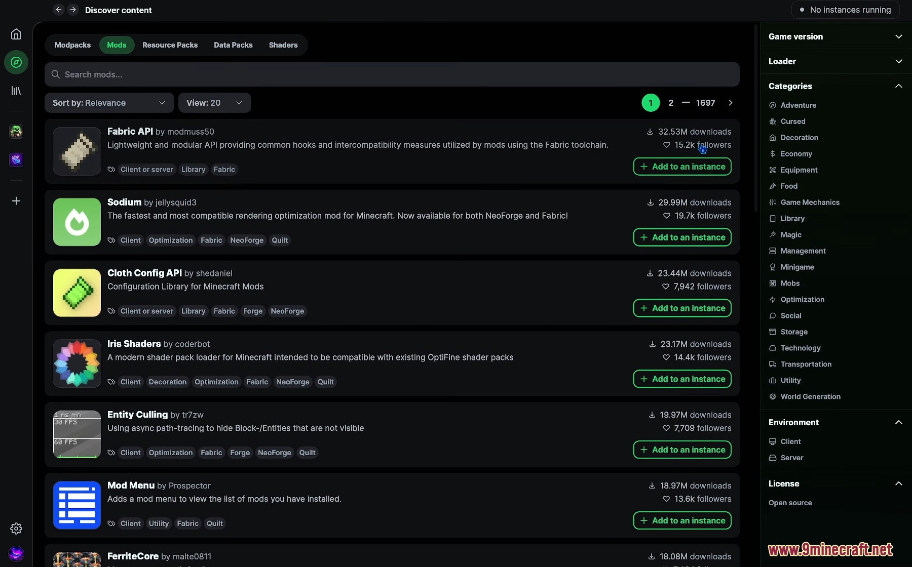Filter by Client environment
912x567 pixels.
(785, 441)
